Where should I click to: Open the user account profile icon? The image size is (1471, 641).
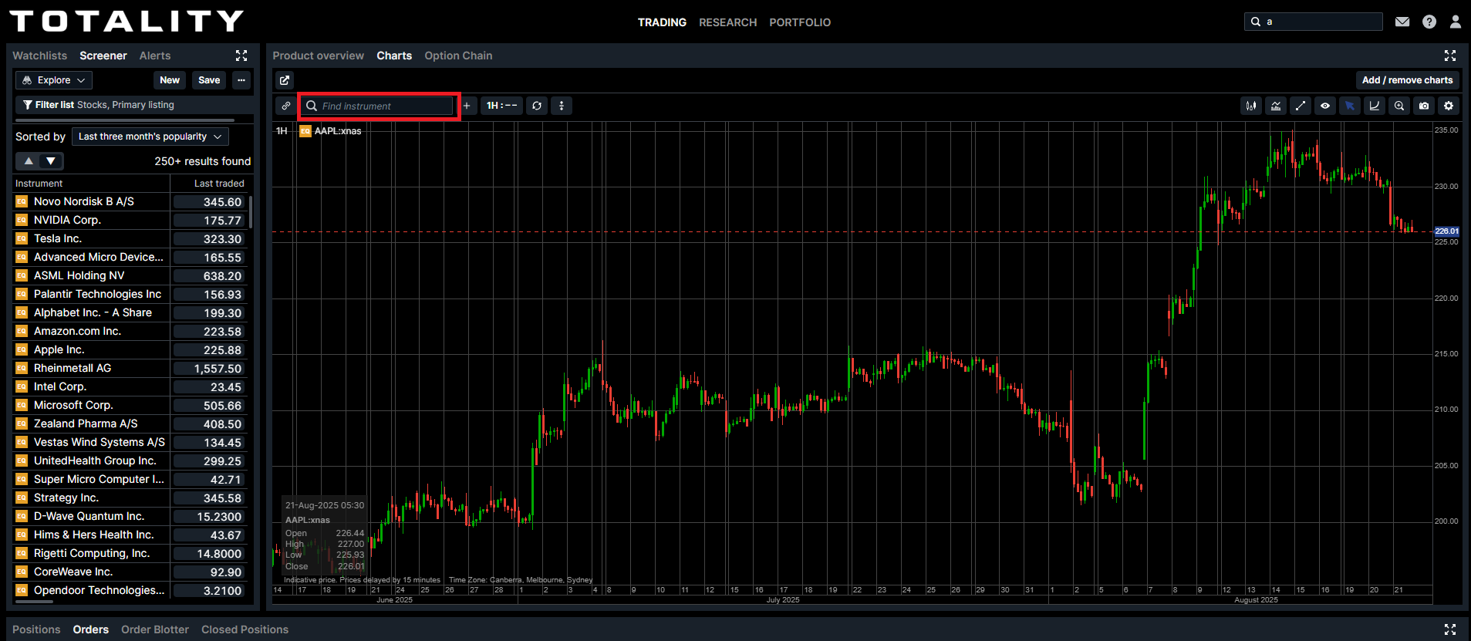coord(1456,22)
